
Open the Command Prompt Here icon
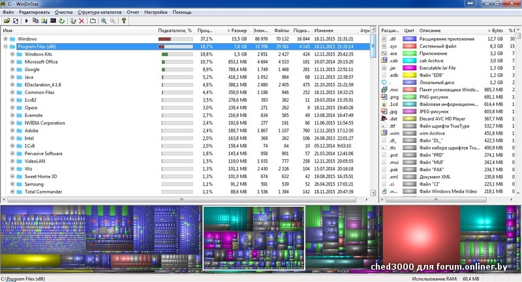[53, 21]
